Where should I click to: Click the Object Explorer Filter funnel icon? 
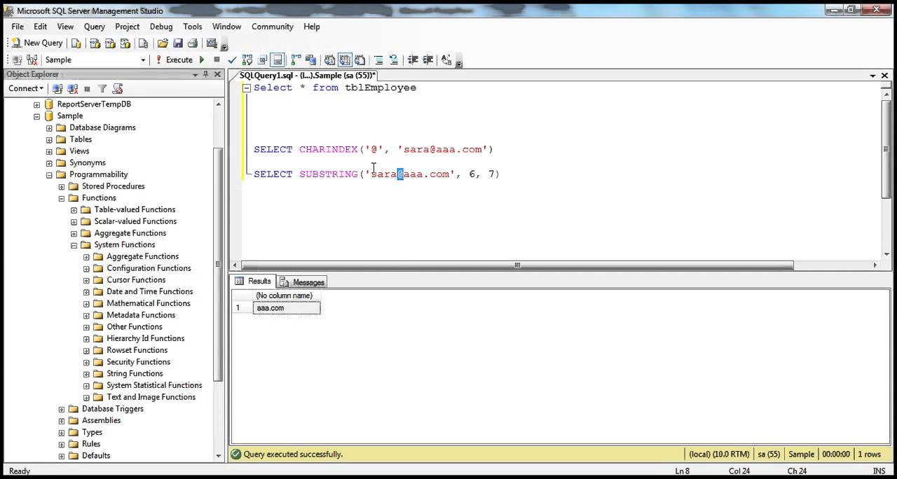tap(102, 89)
